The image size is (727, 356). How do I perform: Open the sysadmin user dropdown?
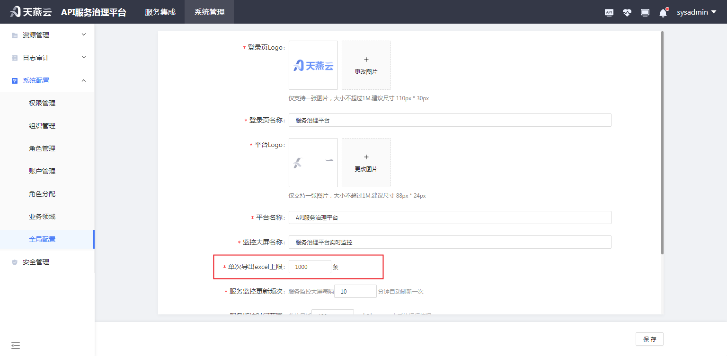(x=696, y=12)
